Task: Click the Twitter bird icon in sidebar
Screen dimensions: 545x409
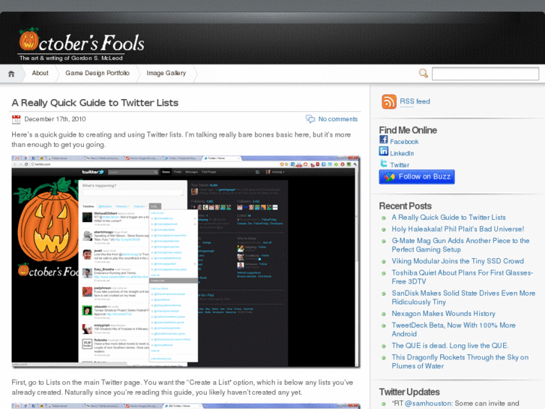Action: (x=383, y=163)
